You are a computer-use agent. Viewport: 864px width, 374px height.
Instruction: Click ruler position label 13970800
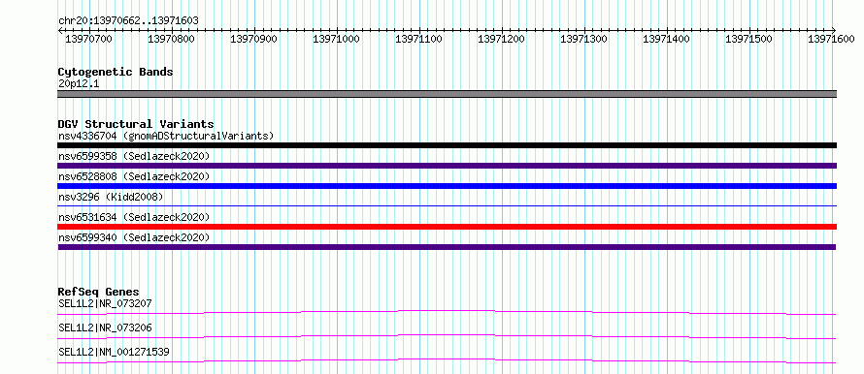click(x=171, y=39)
